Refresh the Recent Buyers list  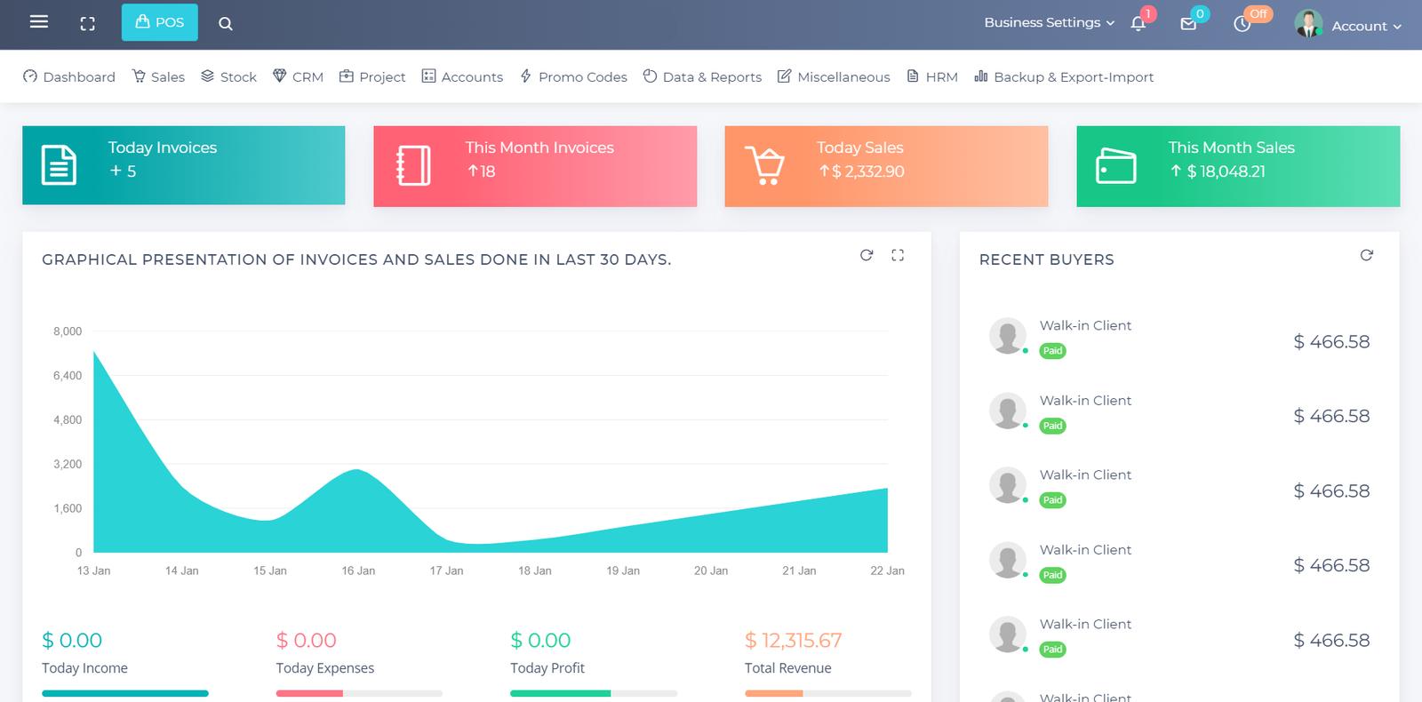1366,256
